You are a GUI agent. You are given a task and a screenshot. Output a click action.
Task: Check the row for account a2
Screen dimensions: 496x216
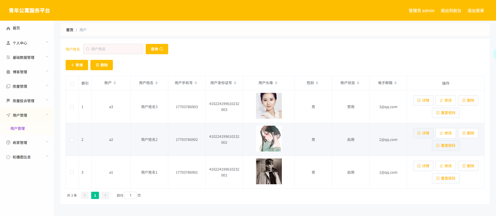coord(72,140)
